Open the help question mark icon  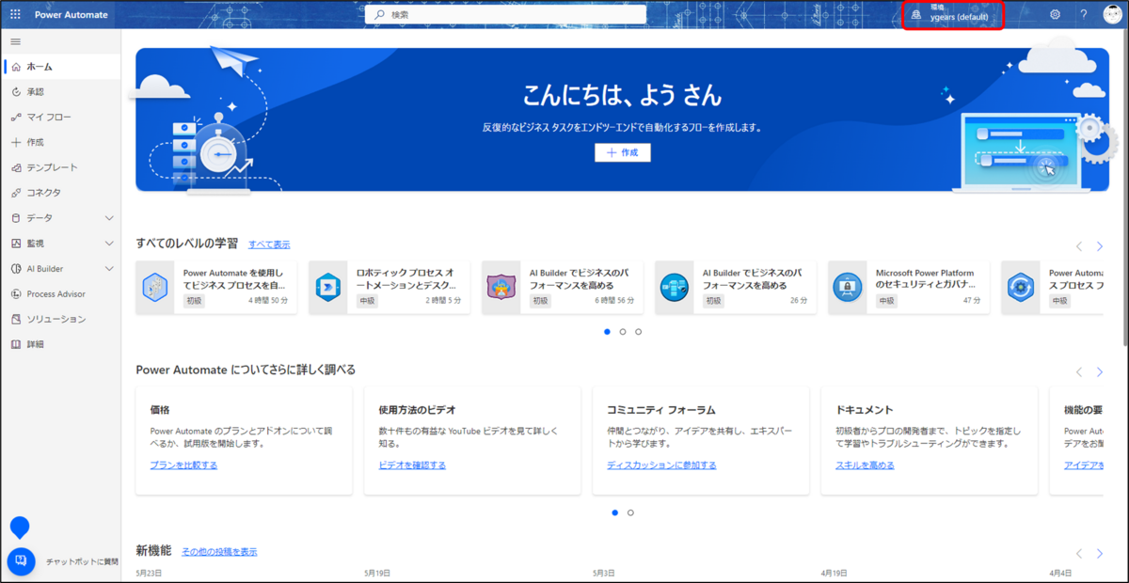(1083, 15)
